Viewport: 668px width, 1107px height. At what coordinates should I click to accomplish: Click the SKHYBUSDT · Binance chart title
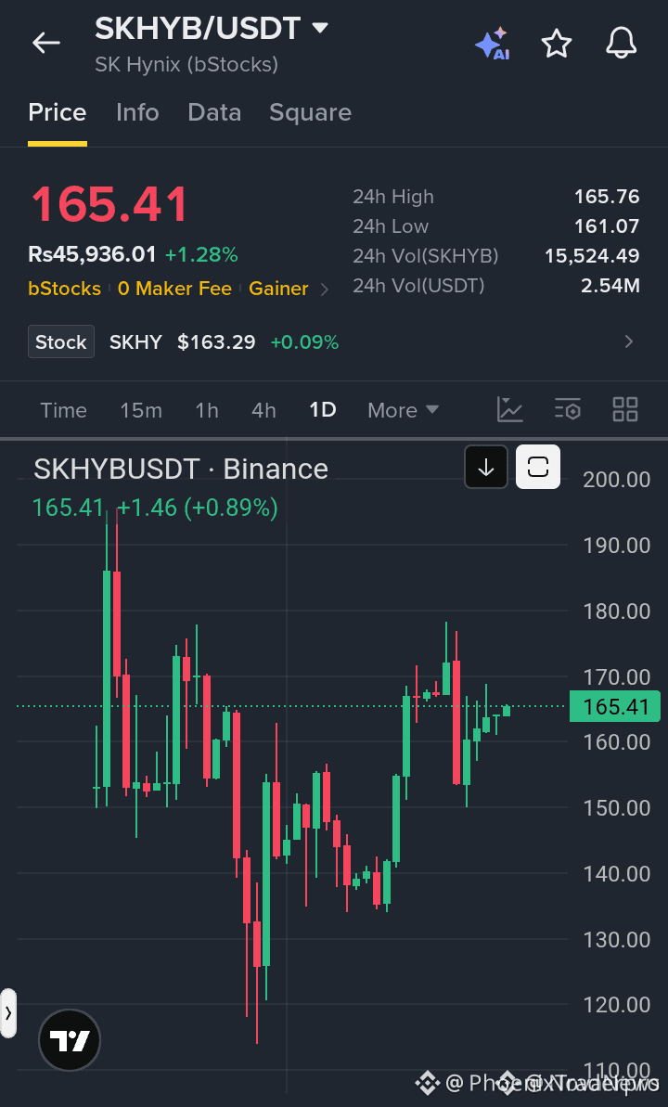coord(181,470)
